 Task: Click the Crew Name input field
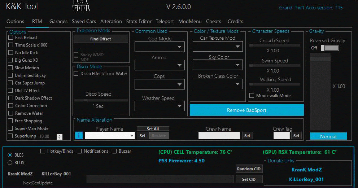(219, 136)
